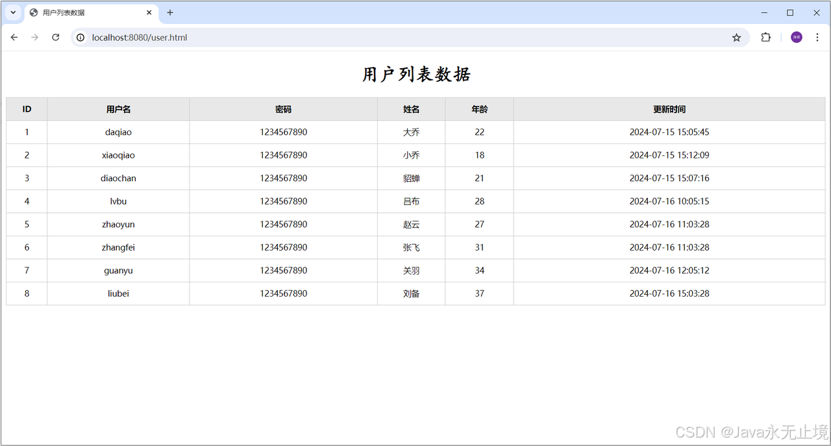The image size is (831, 446).
Task: Click the timestamp 2024-07-15 15:07:16
Action: (669, 179)
